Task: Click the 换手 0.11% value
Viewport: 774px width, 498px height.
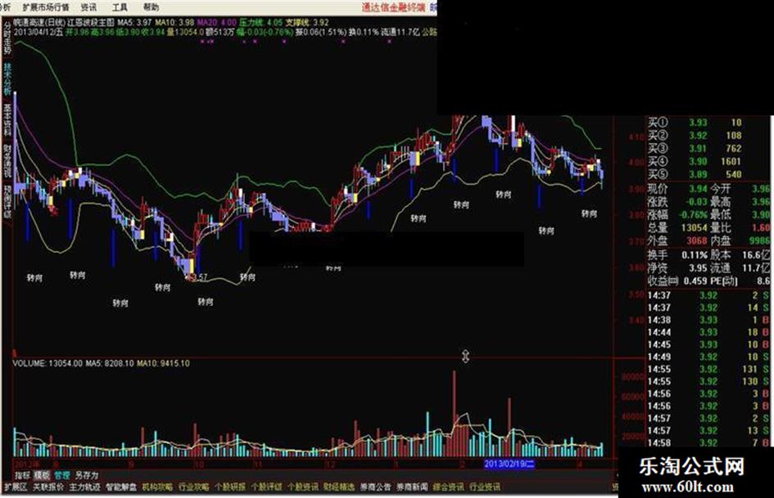Action: [695, 255]
